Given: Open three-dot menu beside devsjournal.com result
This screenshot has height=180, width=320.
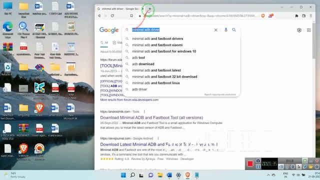Looking at the screenshot, I should coord(158,138).
